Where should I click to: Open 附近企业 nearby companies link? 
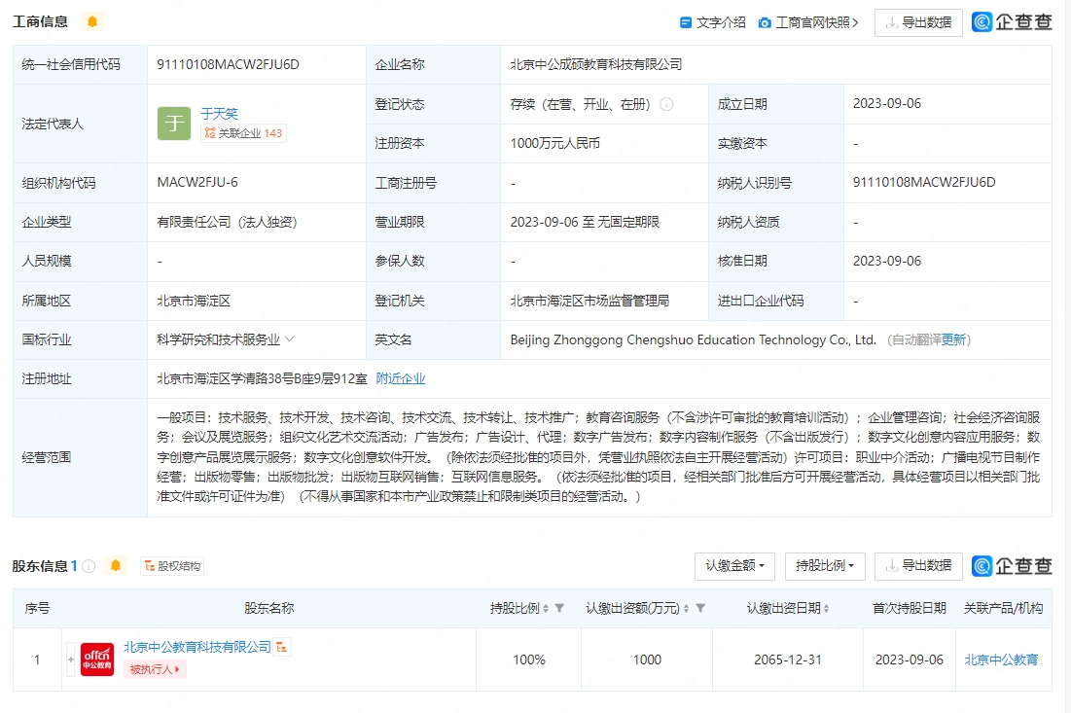point(400,378)
